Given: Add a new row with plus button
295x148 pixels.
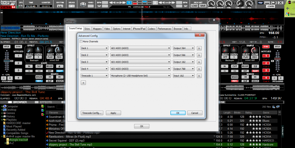Looking at the screenshot, I should [83, 82].
